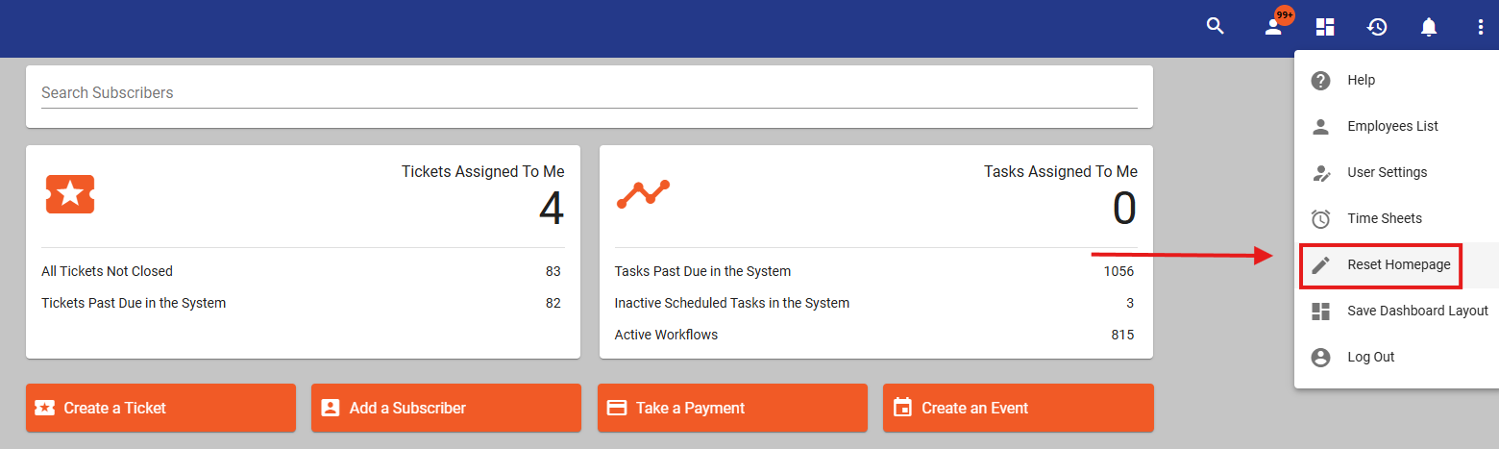Screen dimensions: 1499x449
Task: Click the value 3 for inactive tasks
Action: [1130, 303]
